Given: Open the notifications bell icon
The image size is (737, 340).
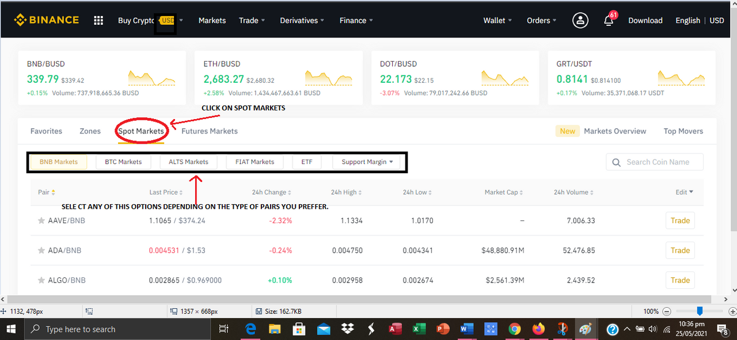Looking at the screenshot, I should (x=609, y=20).
